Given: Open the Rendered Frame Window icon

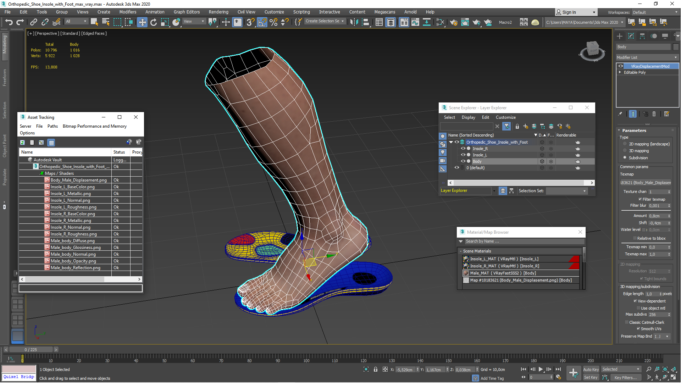Looking at the screenshot, I should coord(465,22).
